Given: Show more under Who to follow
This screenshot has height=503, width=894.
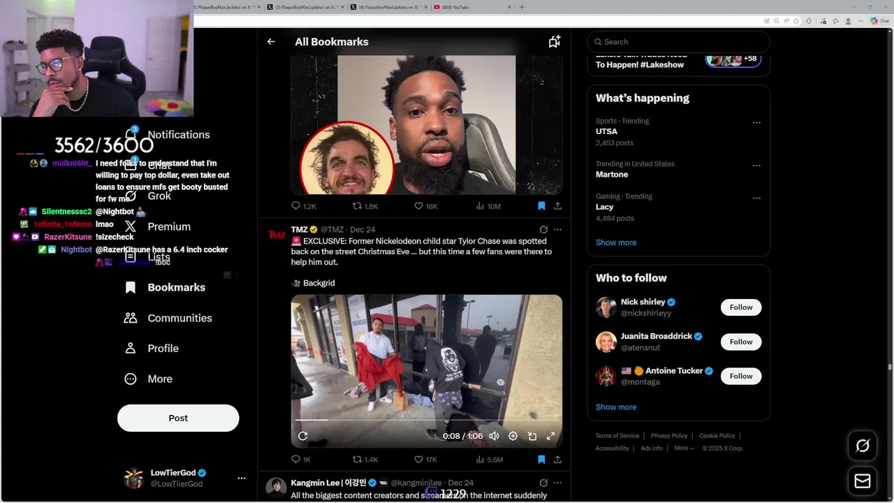Looking at the screenshot, I should (616, 407).
